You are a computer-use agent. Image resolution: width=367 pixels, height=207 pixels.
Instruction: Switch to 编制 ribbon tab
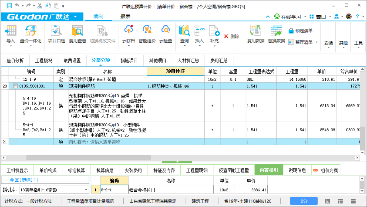pyautogui.click(x=98, y=16)
